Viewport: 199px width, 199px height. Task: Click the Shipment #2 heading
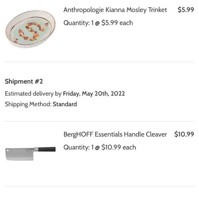tap(24, 81)
